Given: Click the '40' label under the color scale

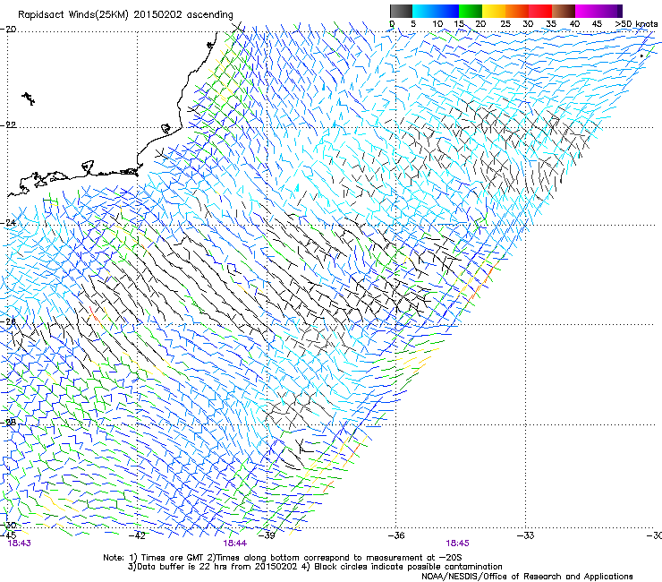Looking at the screenshot, I should (574, 23).
